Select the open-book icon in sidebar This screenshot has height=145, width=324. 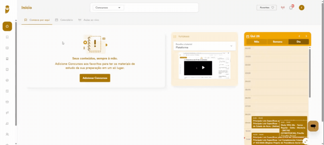(x=7, y=48)
